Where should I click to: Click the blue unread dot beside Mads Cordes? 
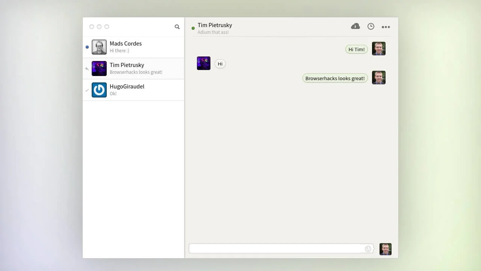coord(87,47)
